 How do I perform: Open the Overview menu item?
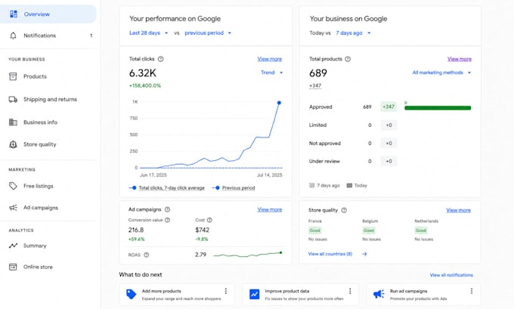click(x=48, y=14)
